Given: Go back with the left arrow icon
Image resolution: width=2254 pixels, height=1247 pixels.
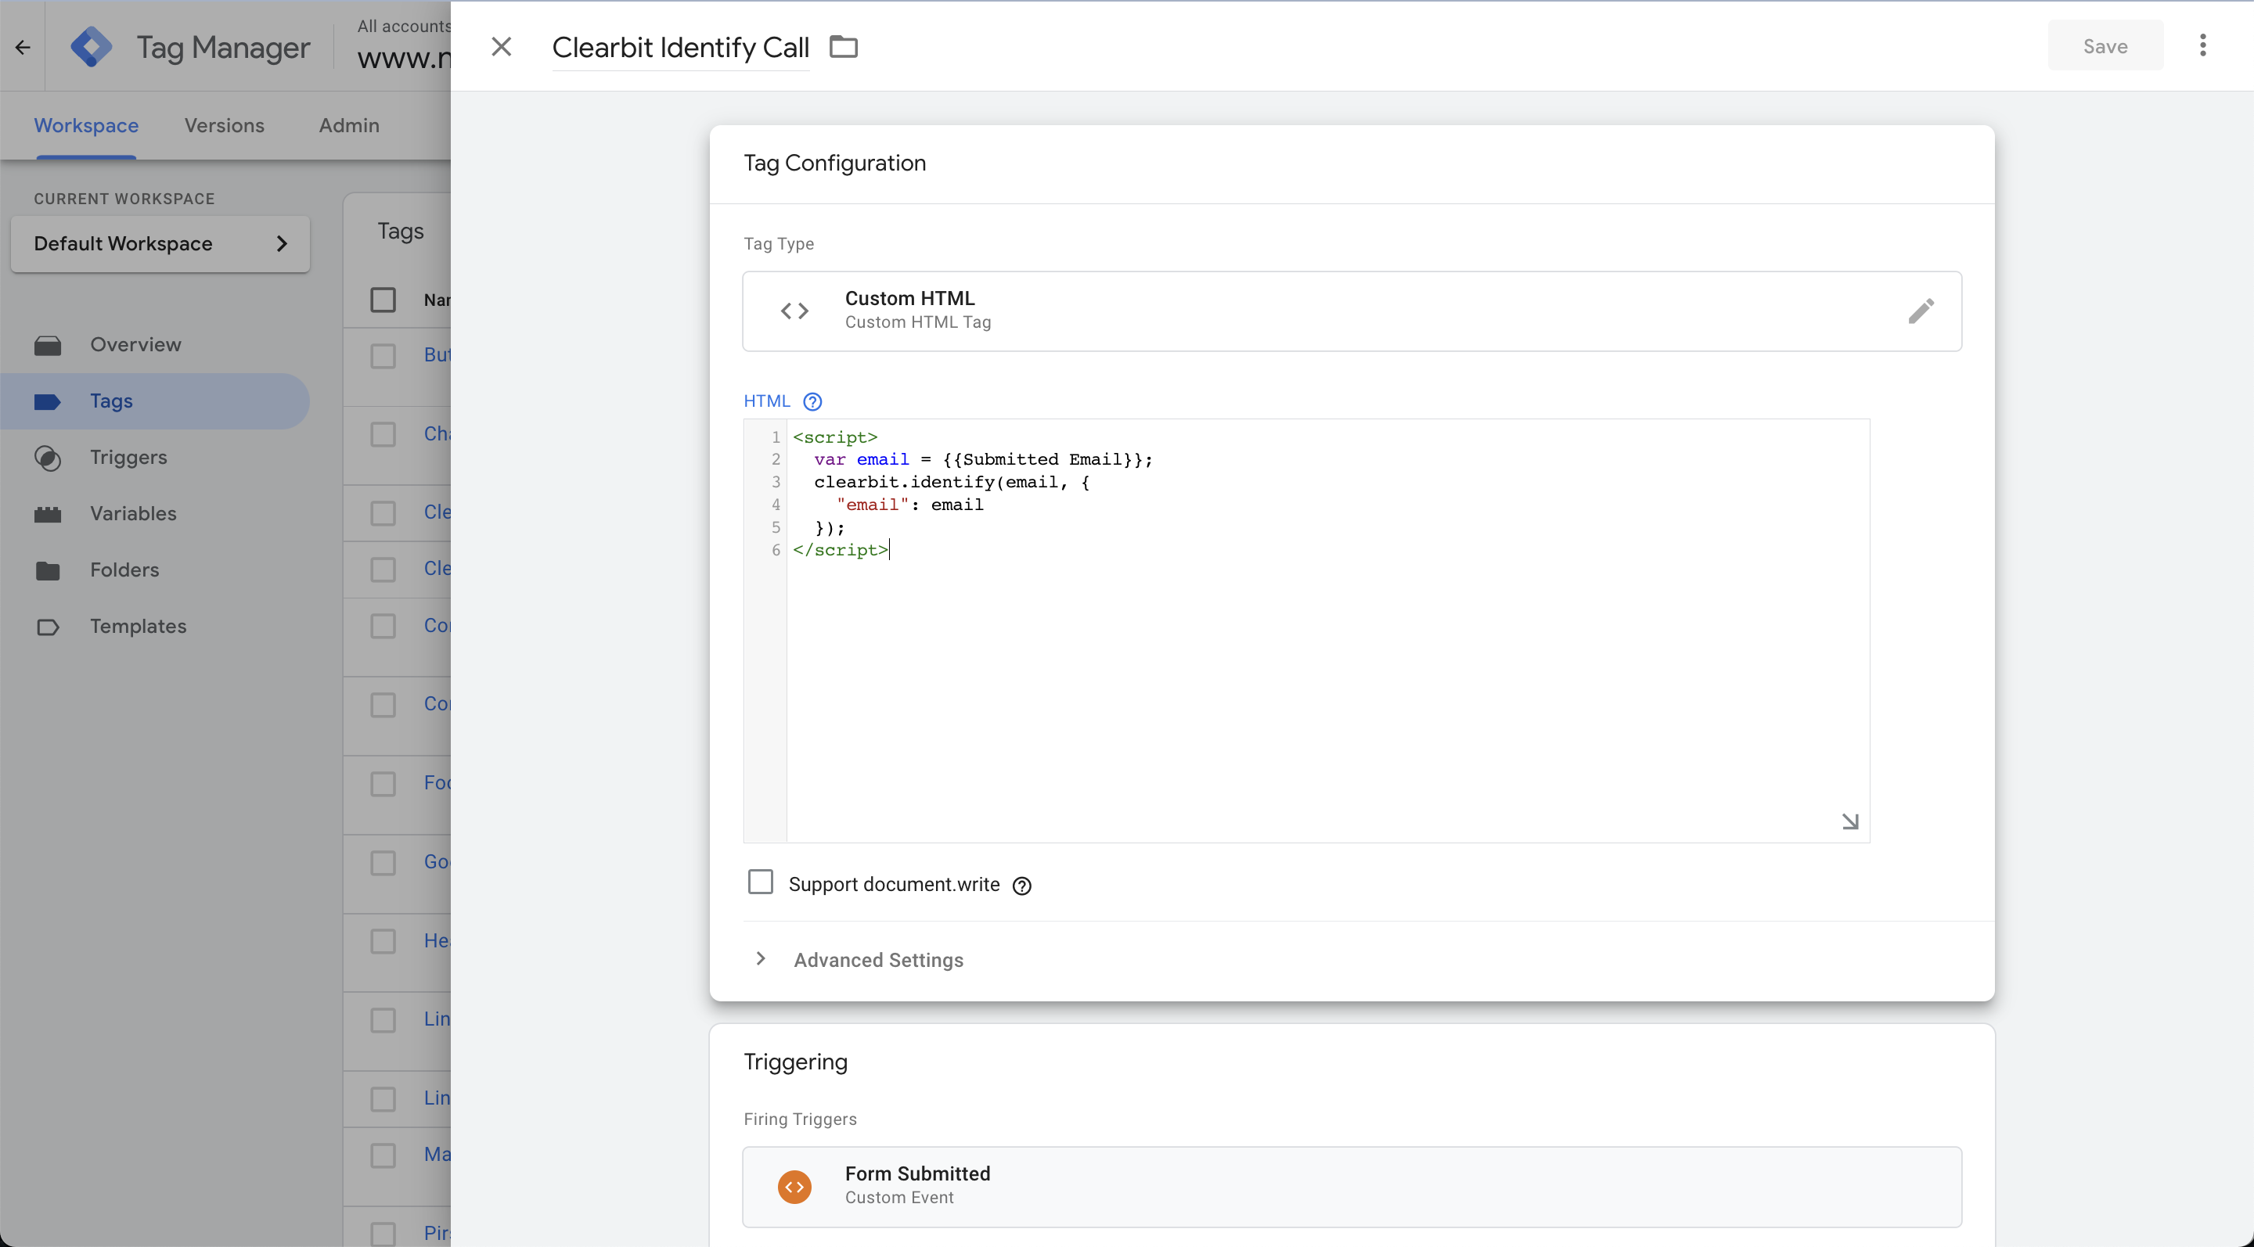Looking at the screenshot, I should 23,47.
